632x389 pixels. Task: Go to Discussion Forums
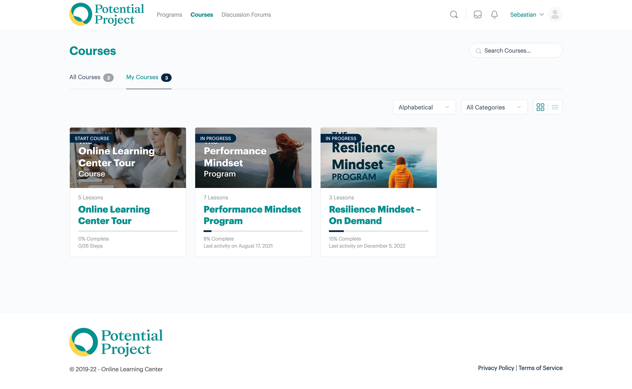point(246,15)
